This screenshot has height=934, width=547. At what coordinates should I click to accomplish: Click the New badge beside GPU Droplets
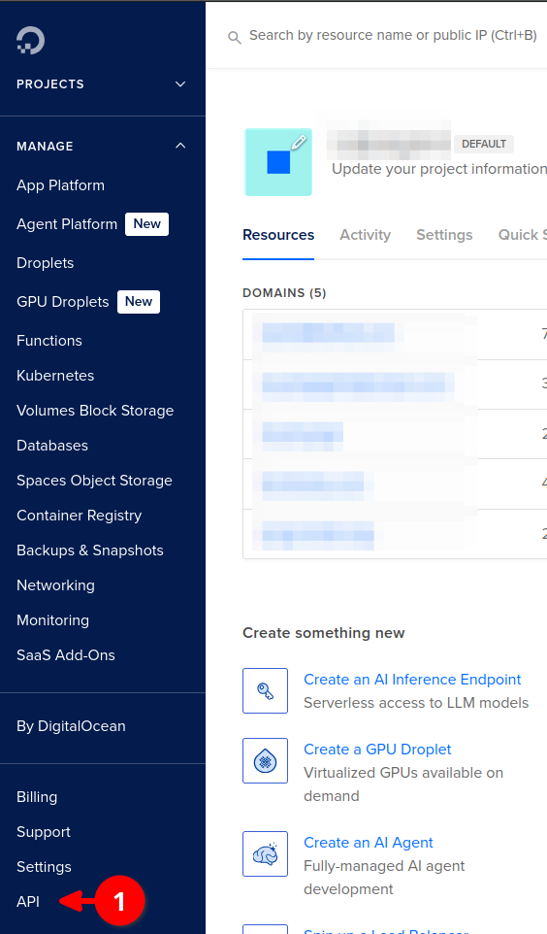pyautogui.click(x=138, y=301)
